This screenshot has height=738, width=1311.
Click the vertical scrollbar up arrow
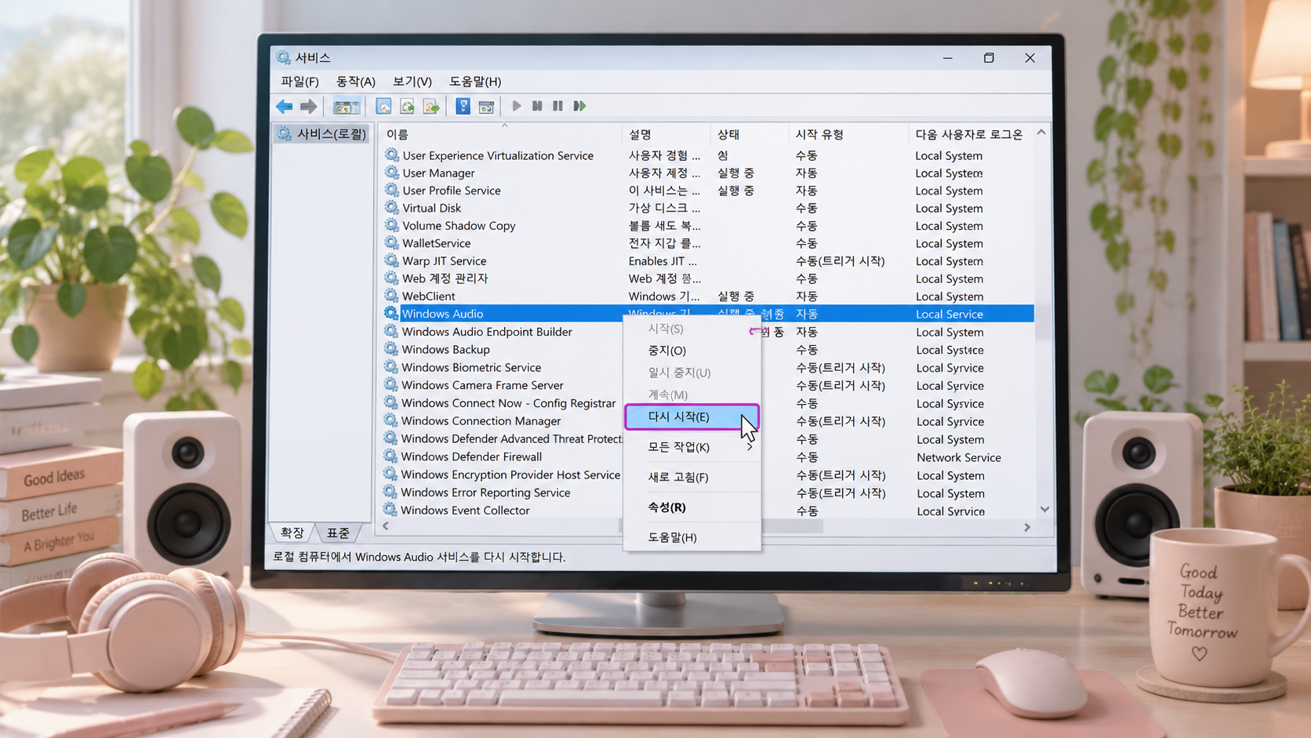[1041, 133]
